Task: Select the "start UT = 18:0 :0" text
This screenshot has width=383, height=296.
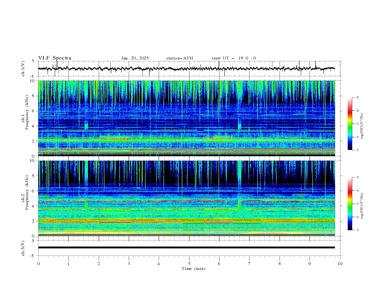Action: pyautogui.click(x=234, y=58)
